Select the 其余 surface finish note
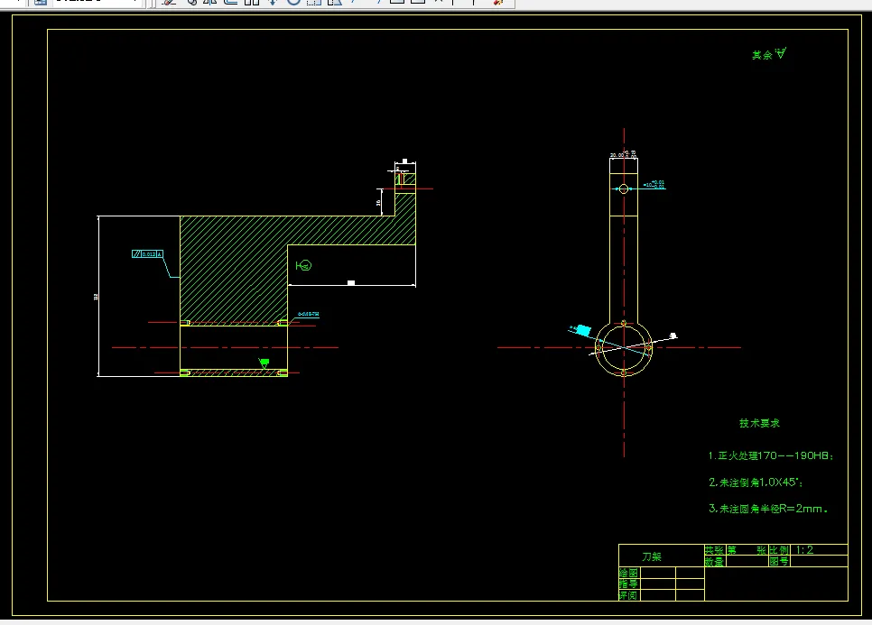 coord(769,54)
